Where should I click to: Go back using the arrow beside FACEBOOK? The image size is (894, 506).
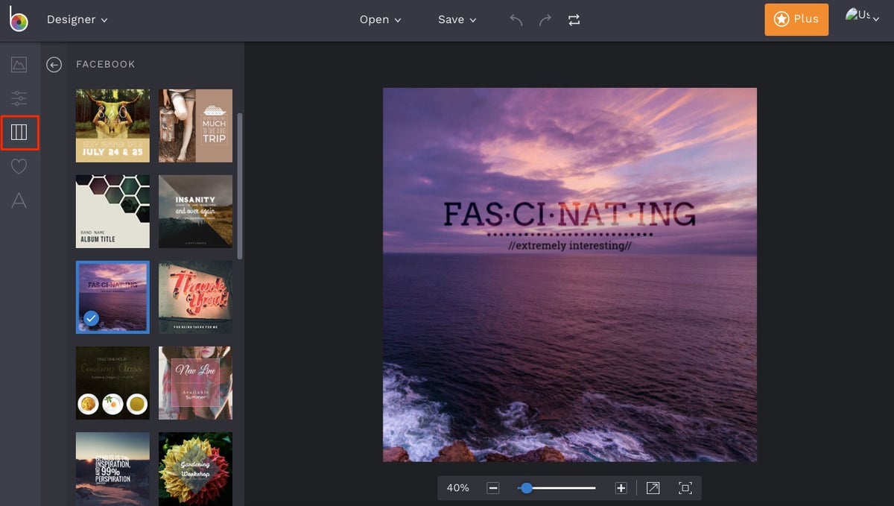click(x=54, y=65)
